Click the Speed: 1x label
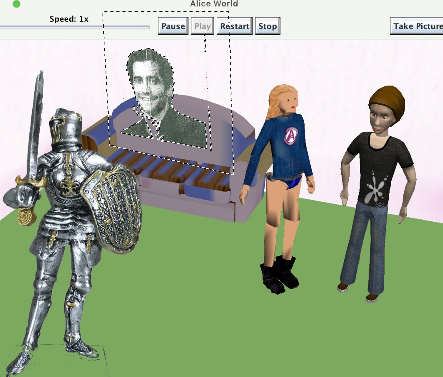The width and height of the screenshot is (443, 377). point(69,19)
